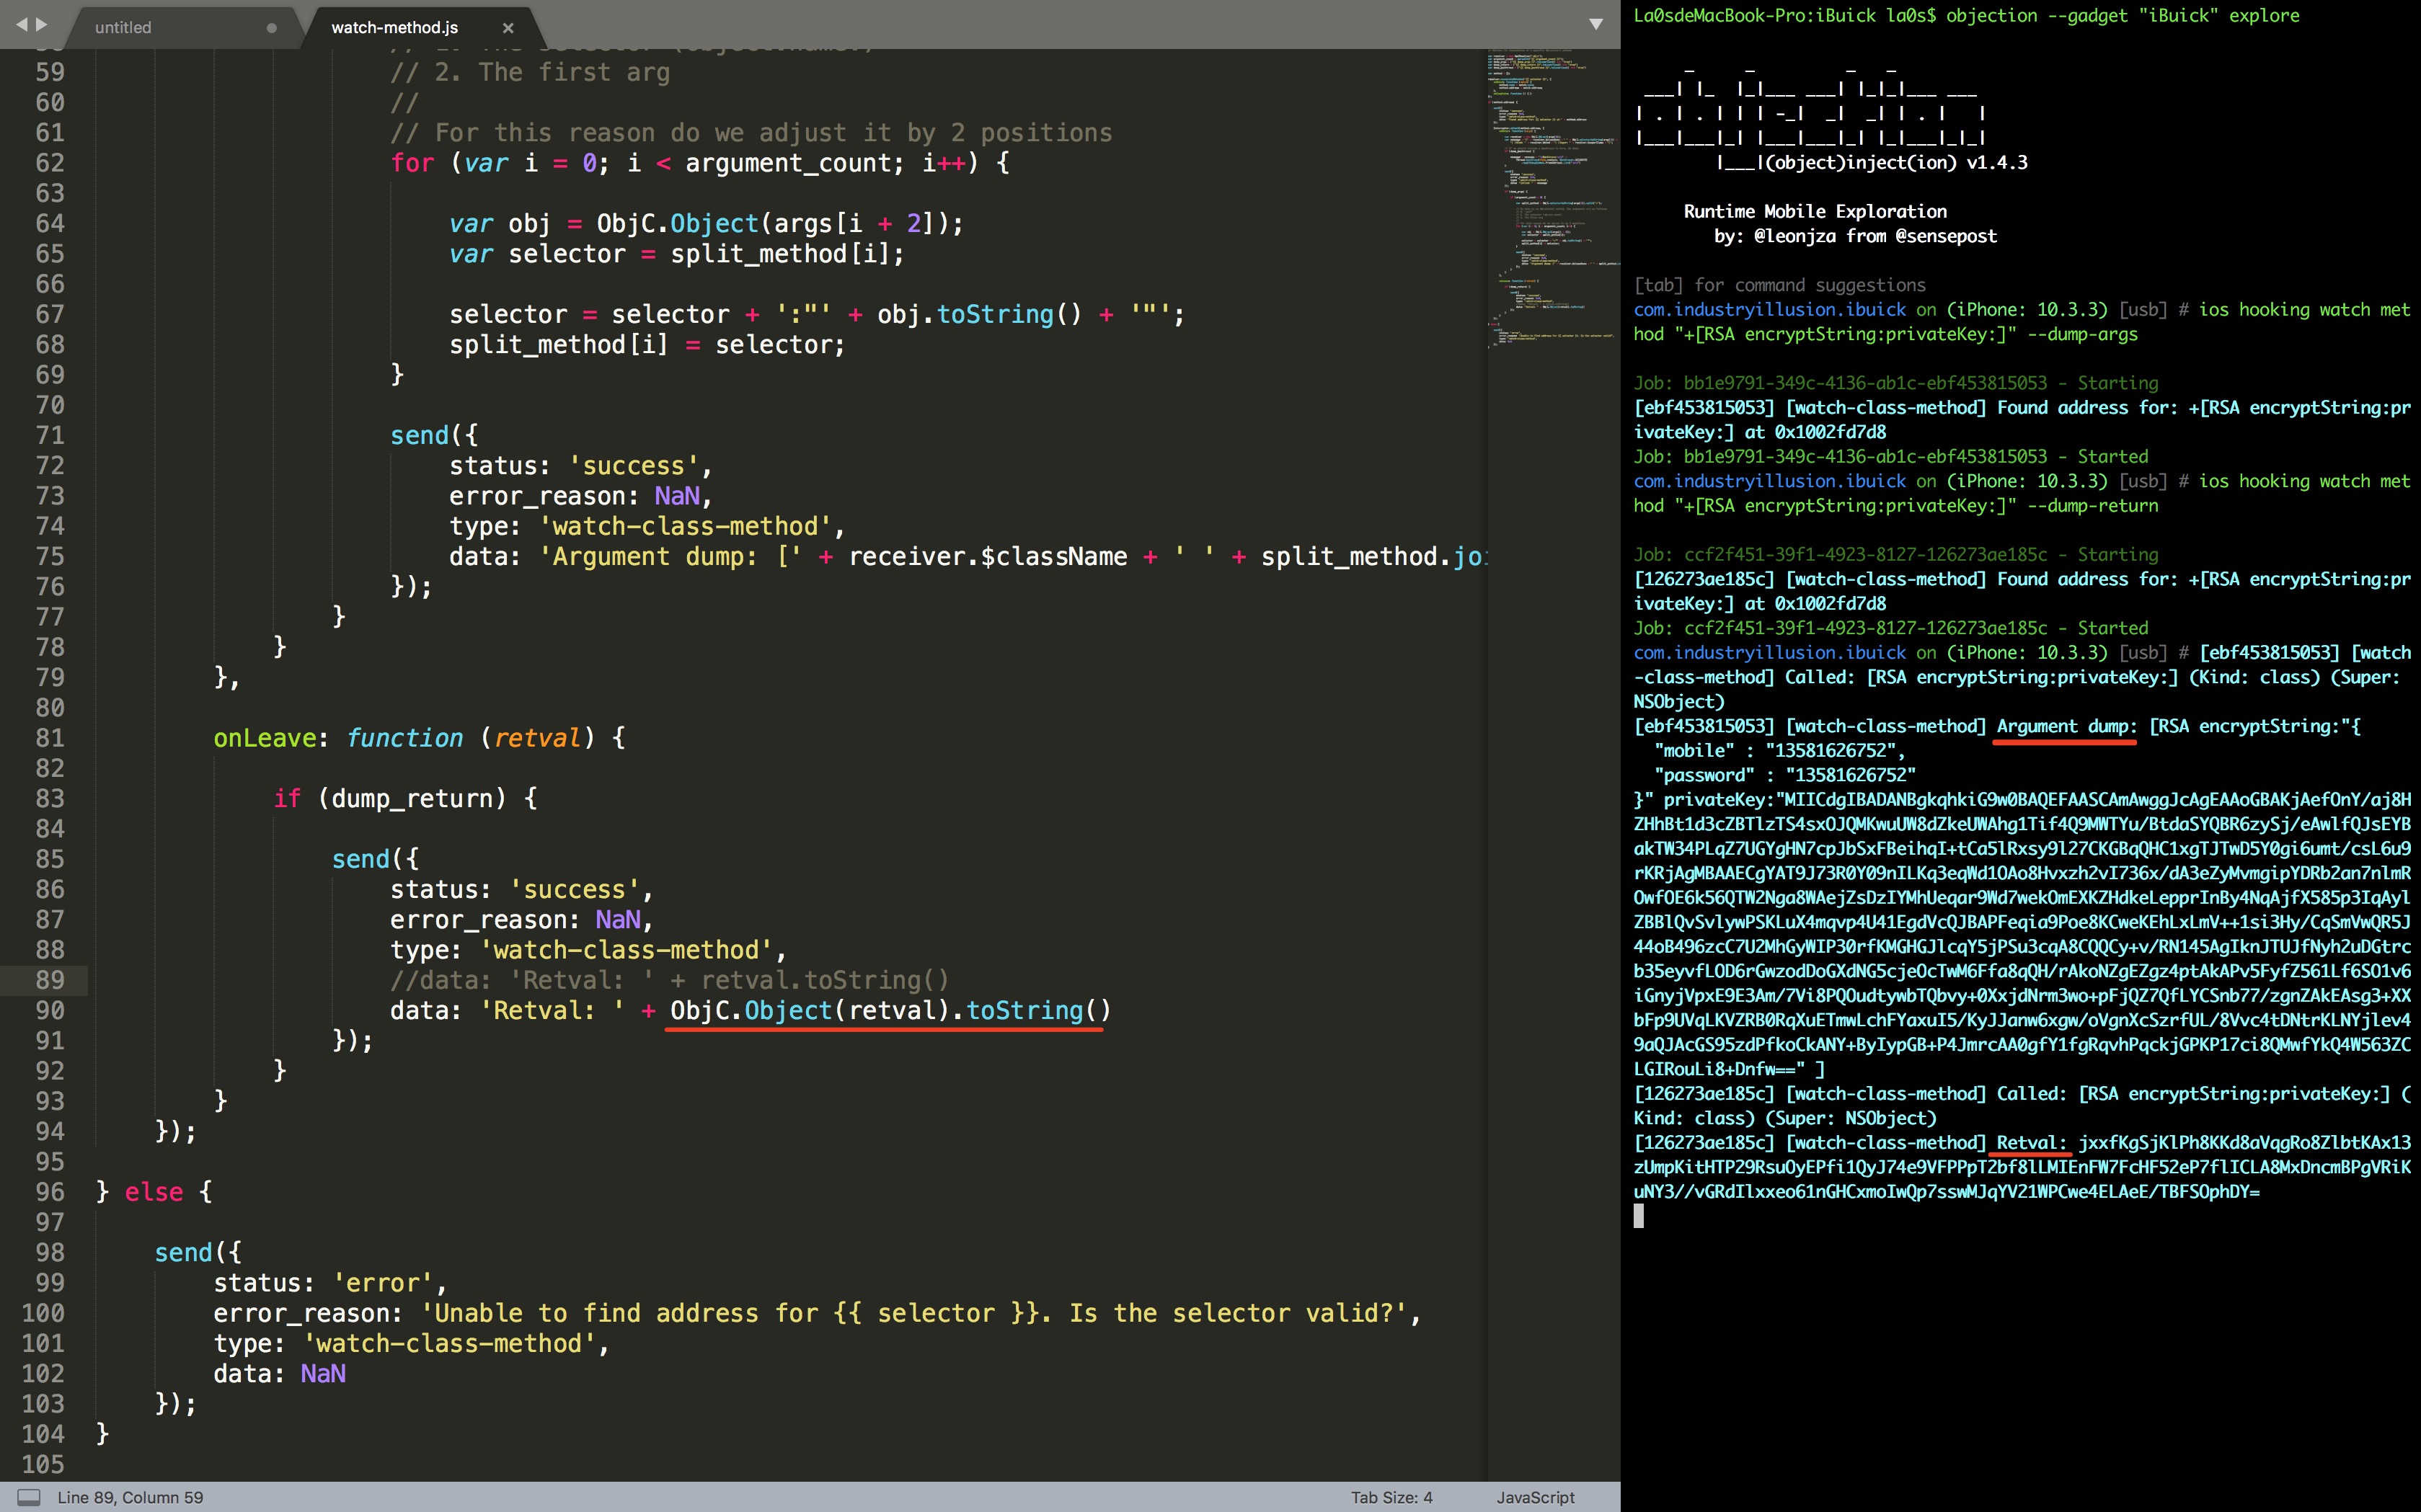Click the Line 89, Column 59 indicator
The height and width of the screenshot is (1512, 2421).
click(130, 1497)
